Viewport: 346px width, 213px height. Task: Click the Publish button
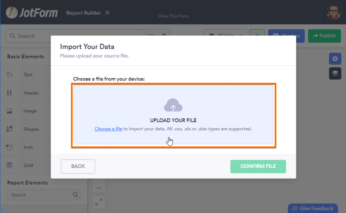click(x=324, y=36)
